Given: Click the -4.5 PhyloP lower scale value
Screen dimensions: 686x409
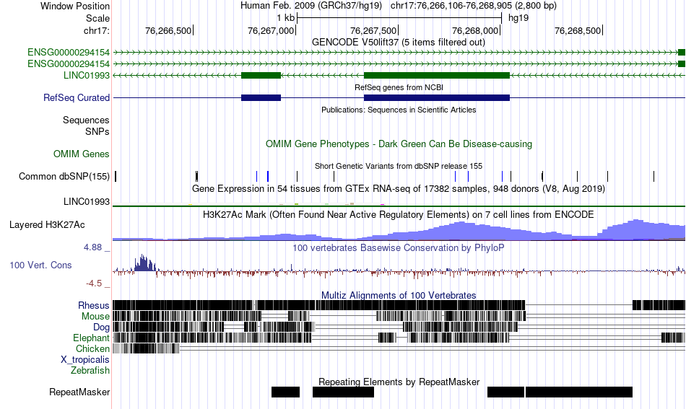Looking at the screenshot, I should click(x=94, y=283).
